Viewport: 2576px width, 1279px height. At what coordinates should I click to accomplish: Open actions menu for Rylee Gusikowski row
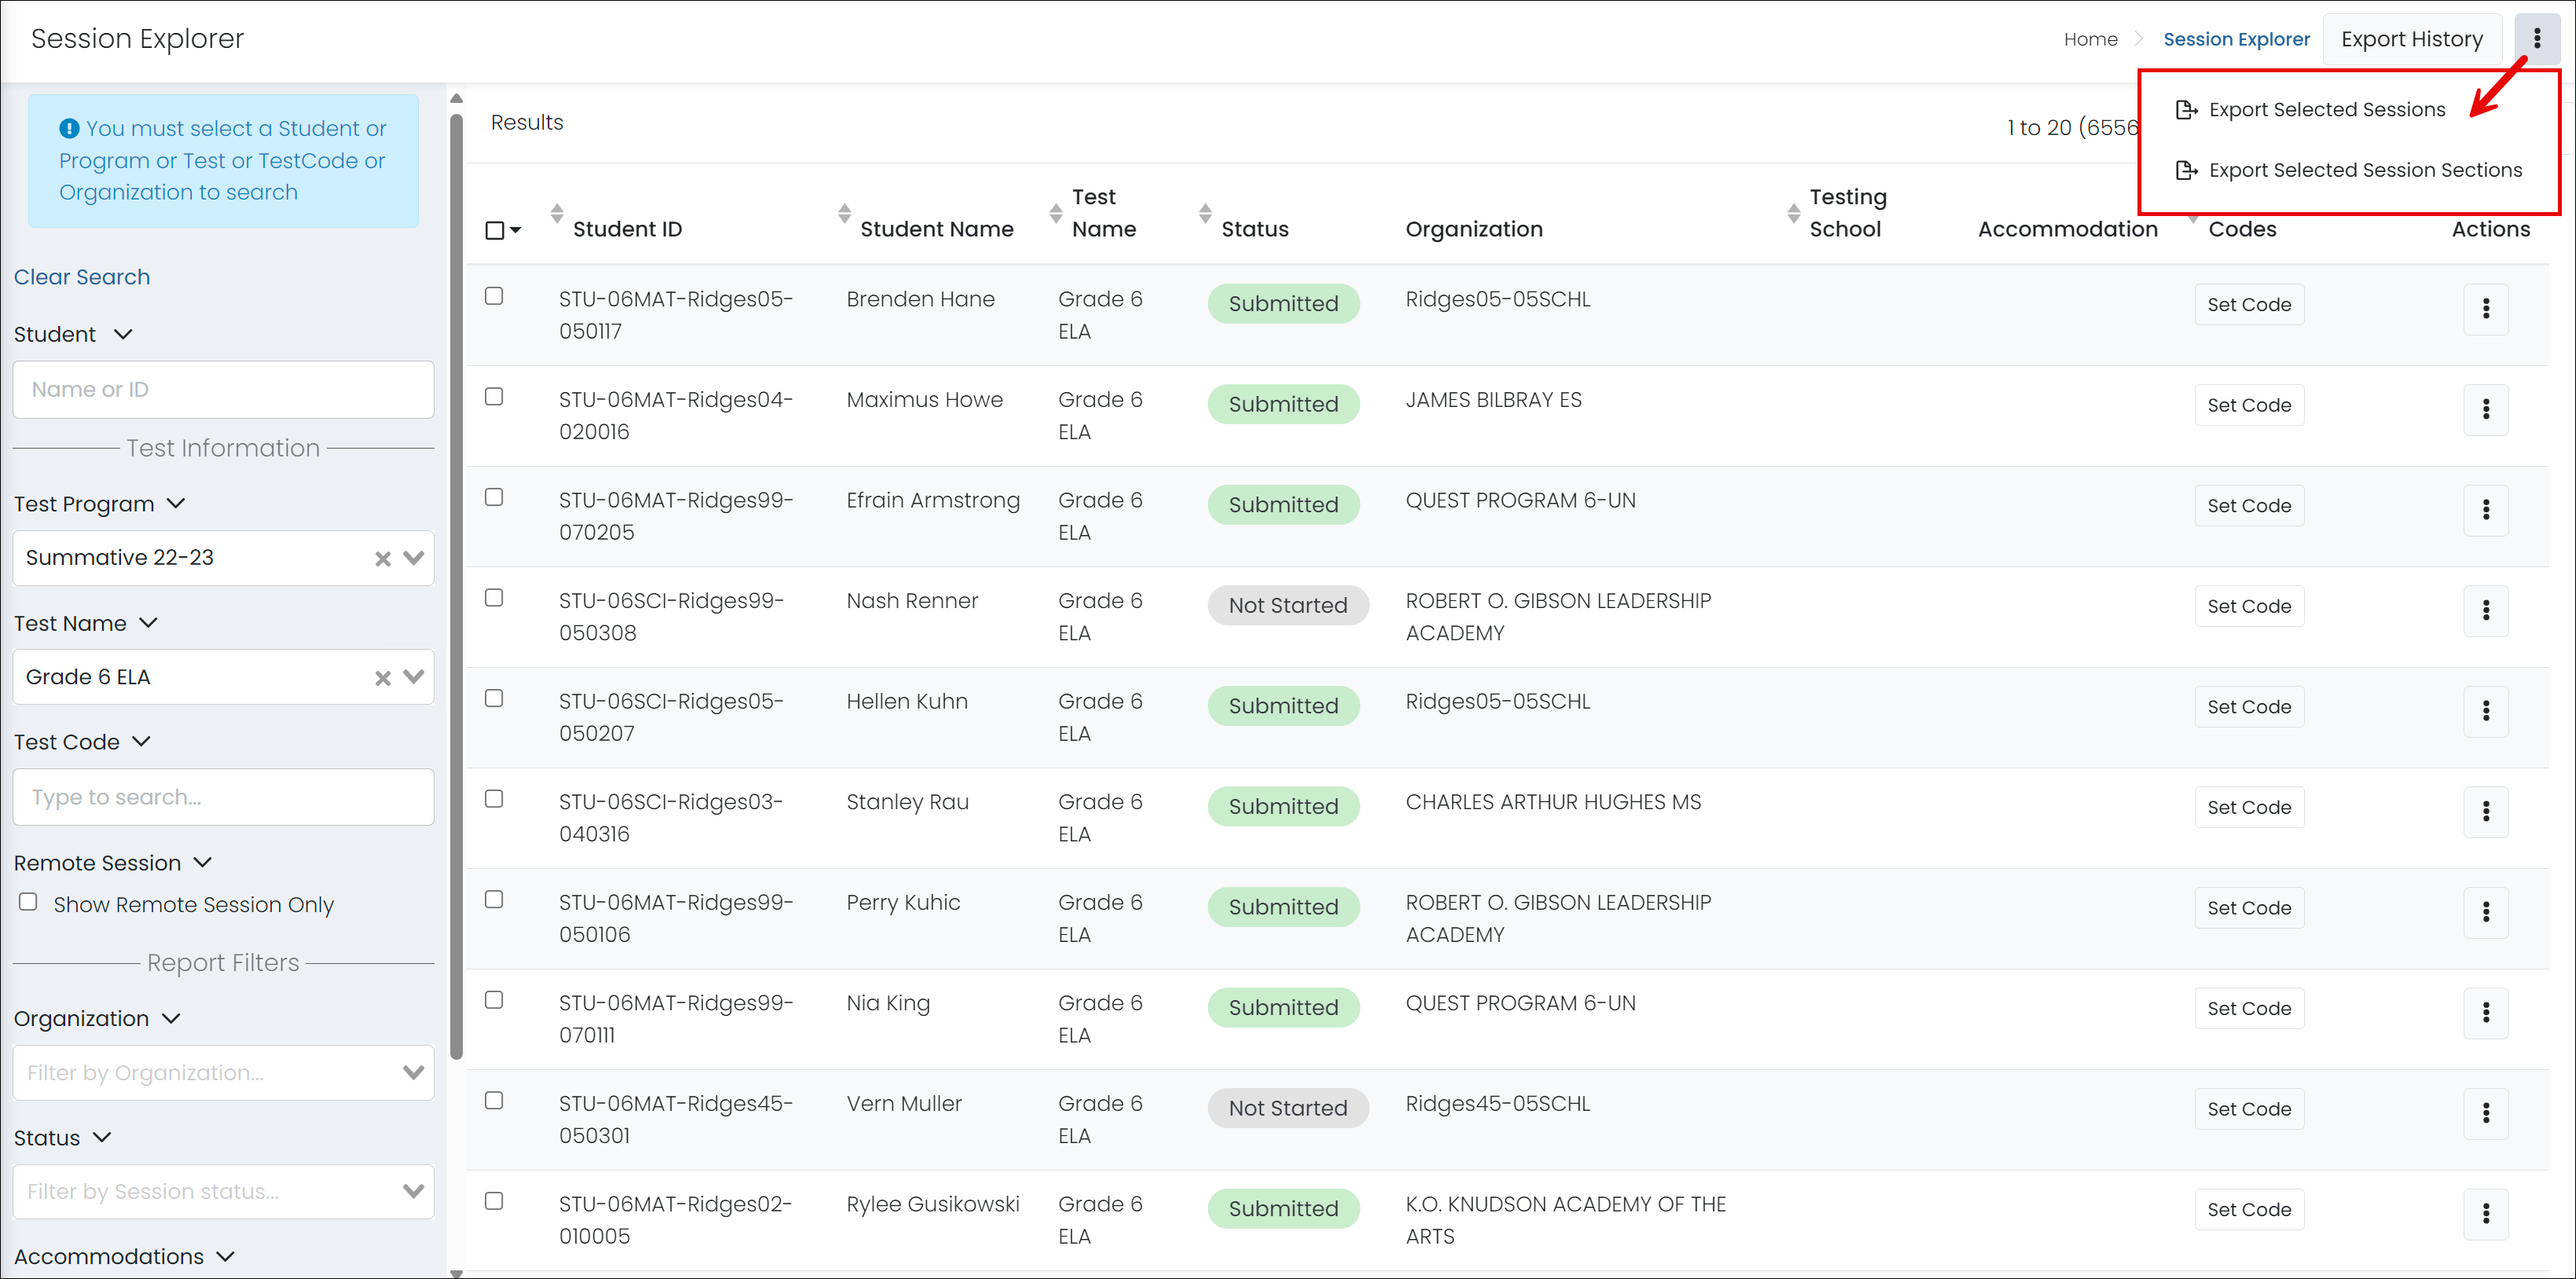point(2486,1214)
